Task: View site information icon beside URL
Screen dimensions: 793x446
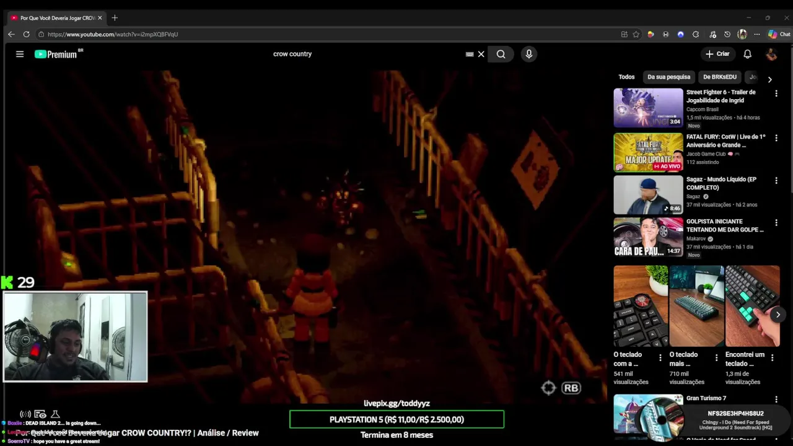Action: point(41,34)
